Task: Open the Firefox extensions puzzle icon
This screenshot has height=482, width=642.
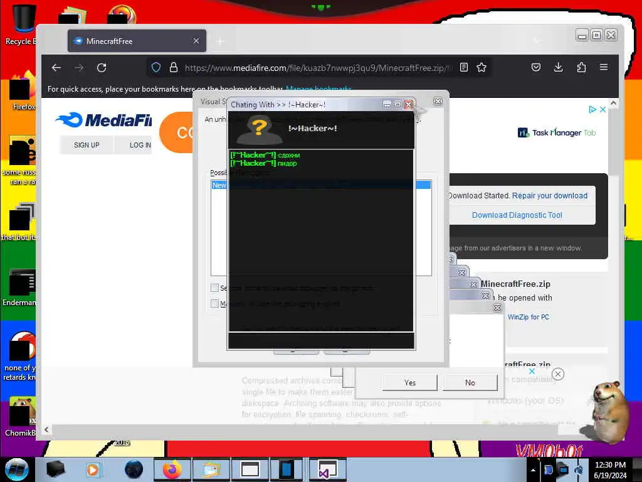Action: click(581, 67)
